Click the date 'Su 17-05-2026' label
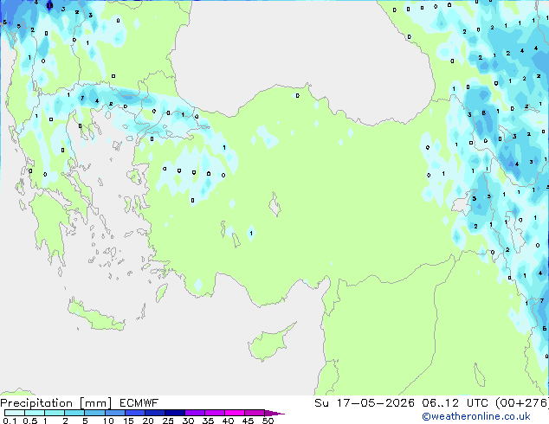Screen dimensions: 549x424 [365, 403]
